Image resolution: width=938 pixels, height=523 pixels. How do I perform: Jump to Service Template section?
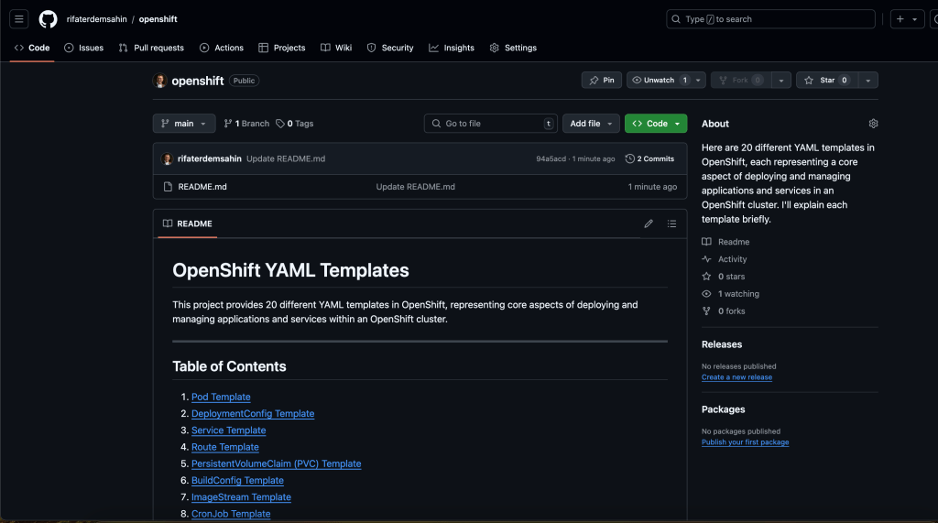pos(228,430)
